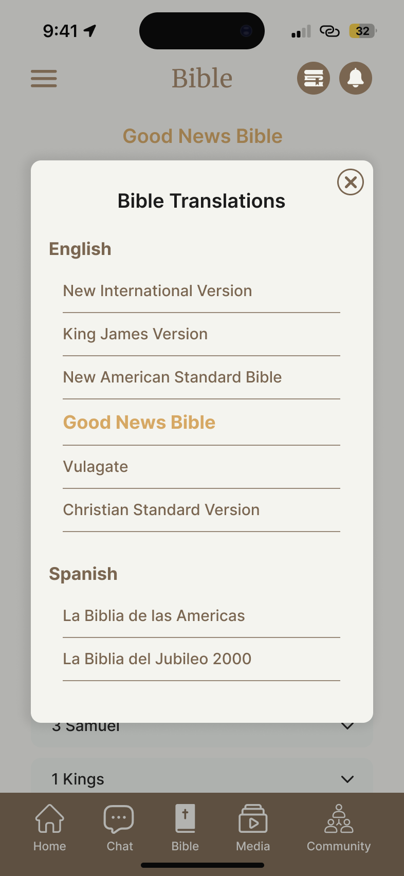
Task: Tap the Good News Bible header selector
Action: pyautogui.click(x=203, y=136)
